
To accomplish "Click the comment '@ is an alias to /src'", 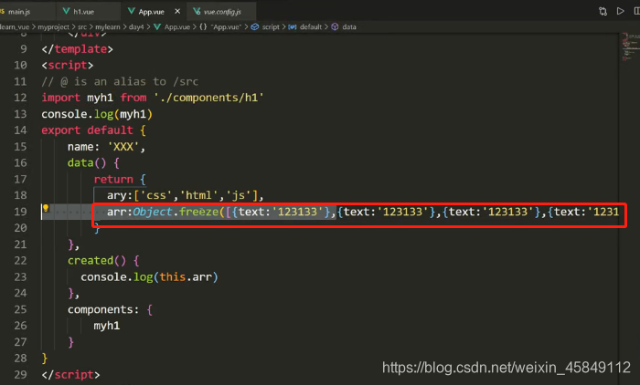I will point(120,81).
